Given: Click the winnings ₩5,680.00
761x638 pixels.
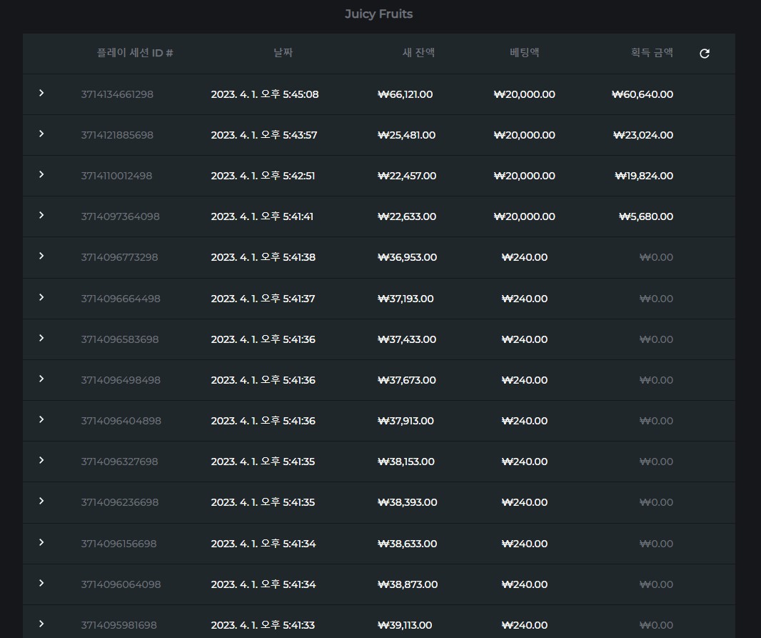Looking at the screenshot, I should click(x=646, y=216).
